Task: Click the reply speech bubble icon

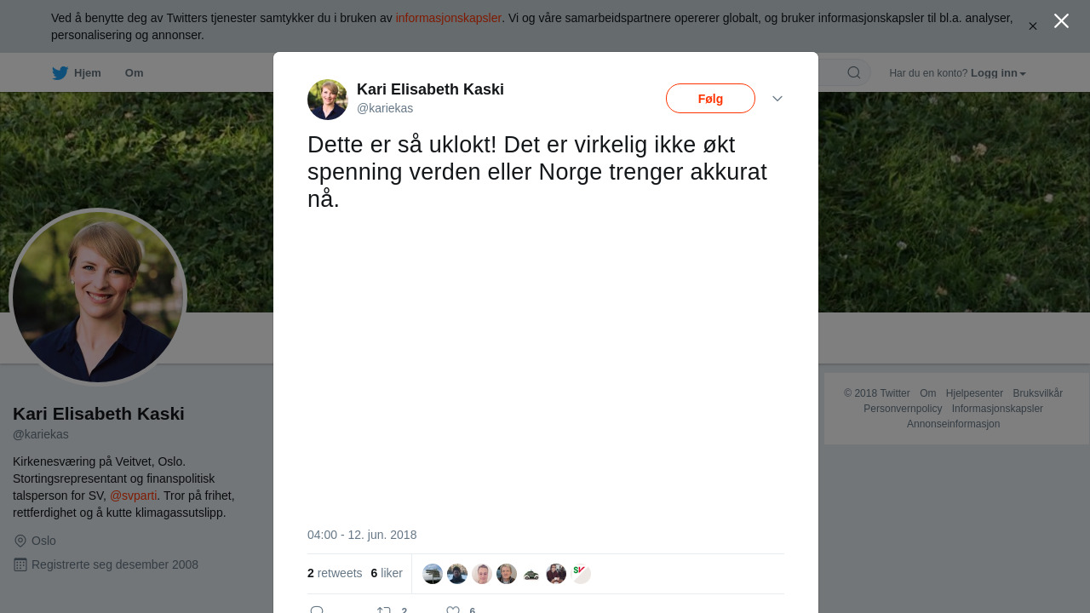Action: pos(317,610)
